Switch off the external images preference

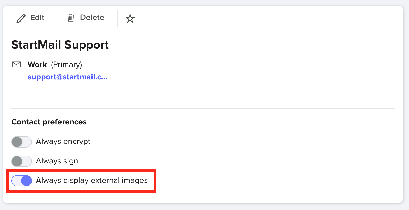[22, 181]
